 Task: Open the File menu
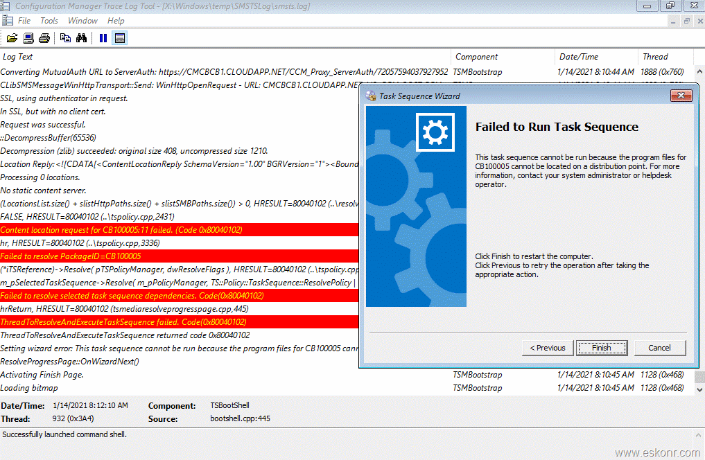coord(24,20)
